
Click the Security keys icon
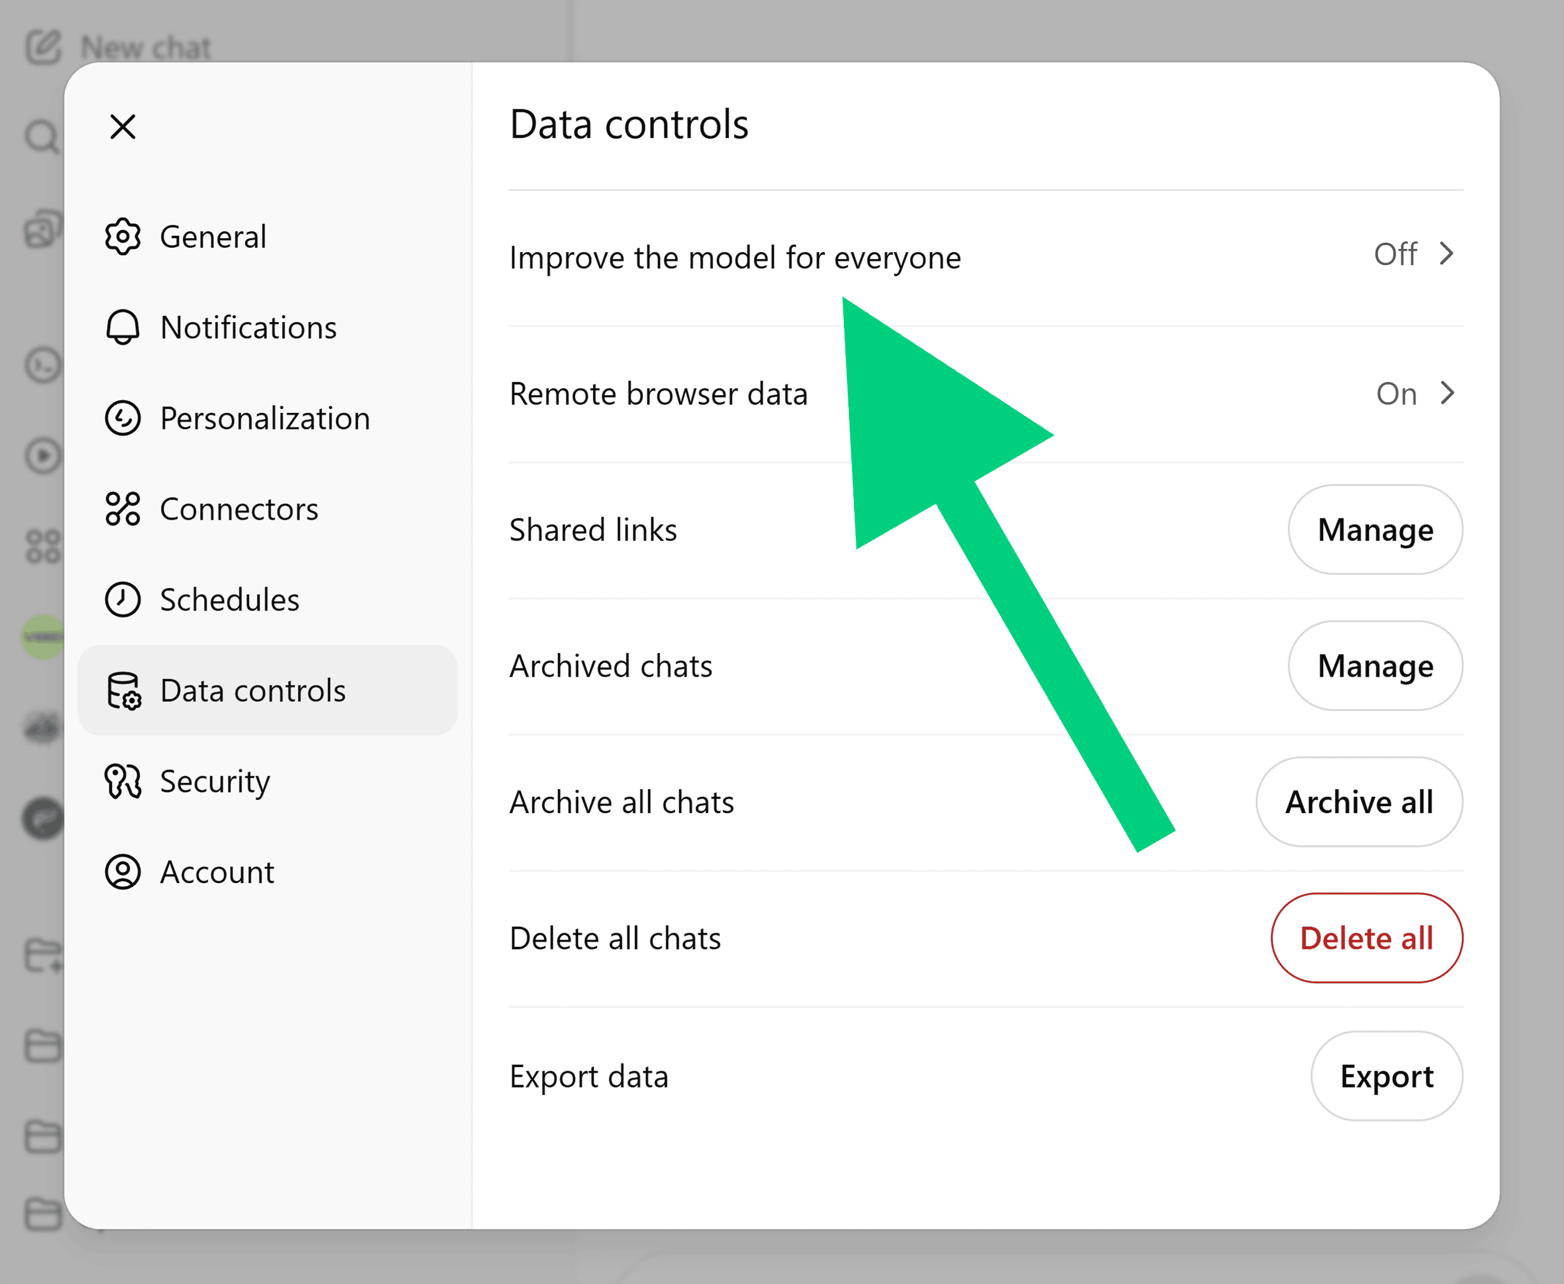pos(123,781)
